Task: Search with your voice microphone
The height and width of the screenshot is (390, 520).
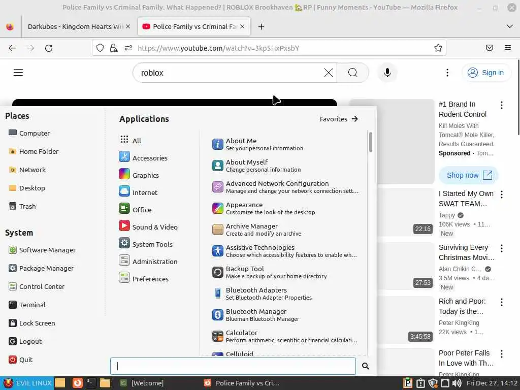Action: click(x=387, y=73)
